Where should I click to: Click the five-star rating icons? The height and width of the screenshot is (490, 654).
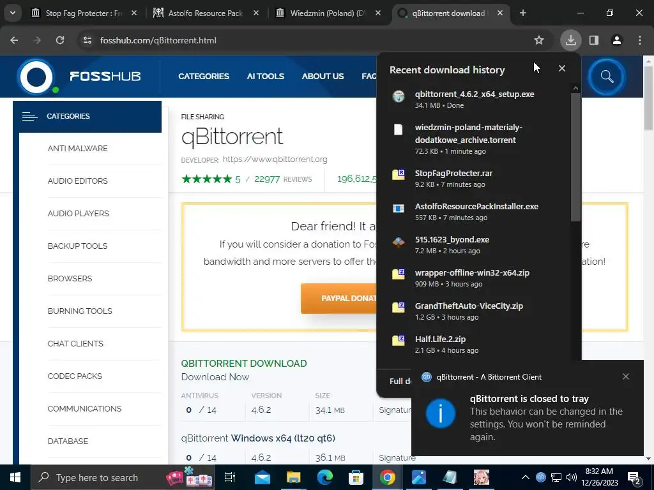coord(206,179)
